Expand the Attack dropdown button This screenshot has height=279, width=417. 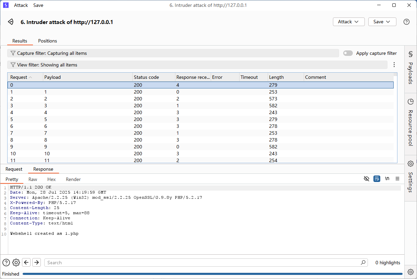pyautogui.click(x=349, y=22)
